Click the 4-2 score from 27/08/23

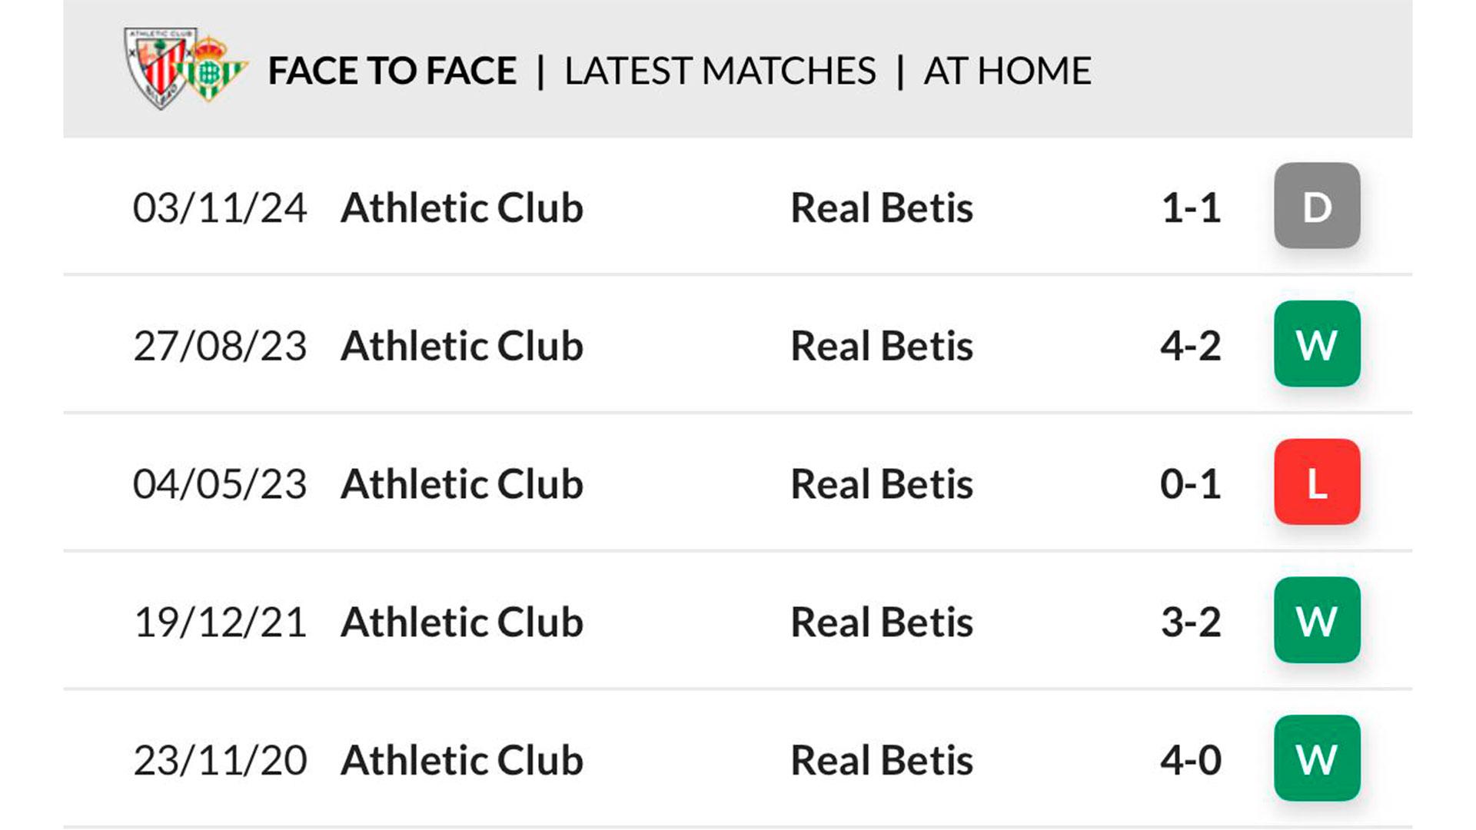(x=1191, y=346)
